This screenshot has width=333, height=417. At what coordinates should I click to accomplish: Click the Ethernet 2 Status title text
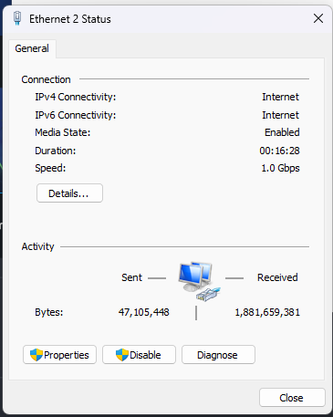pyautogui.click(x=70, y=19)
